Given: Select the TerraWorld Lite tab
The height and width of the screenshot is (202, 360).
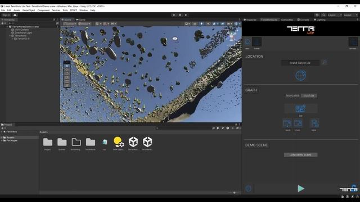Looking at the screenshot, I should (x=269, y=20).
